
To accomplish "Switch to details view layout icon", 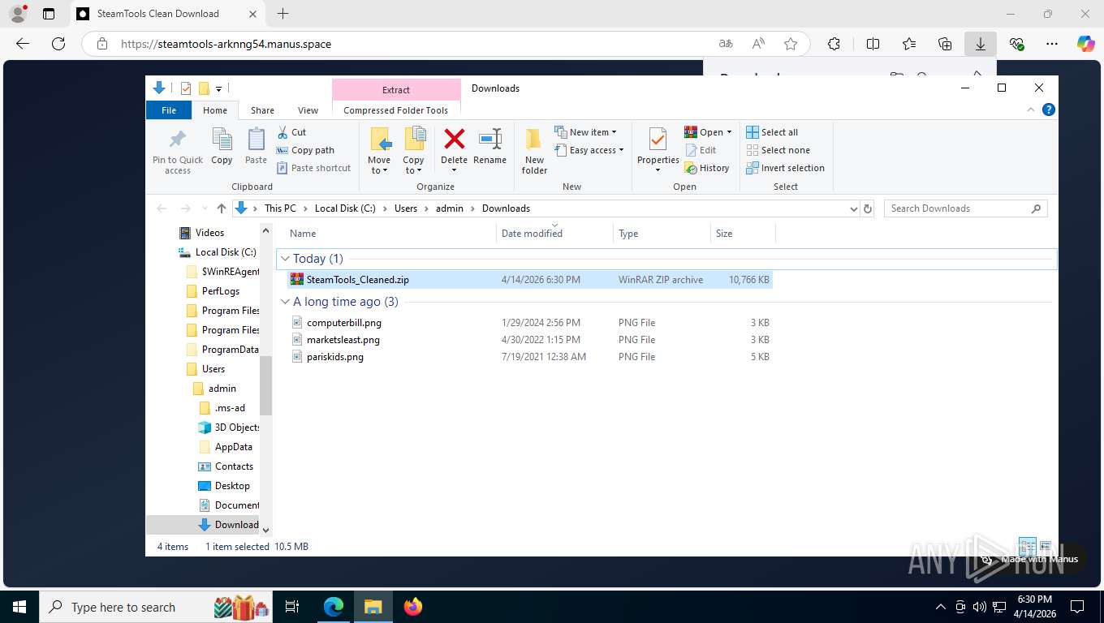I will [1027, 546].
